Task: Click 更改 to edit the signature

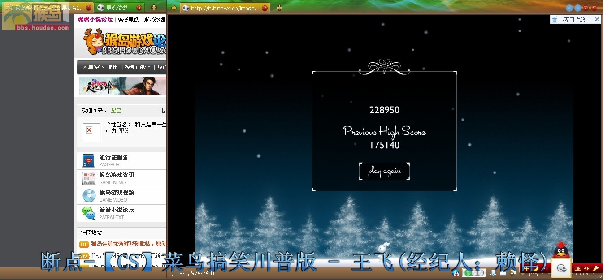Action: (124, 131)
